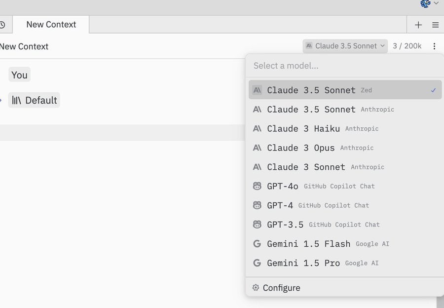Click Copilot icon on GPT-4o row
This screenshot has height=308, width=444.
(x=257, y=186)
